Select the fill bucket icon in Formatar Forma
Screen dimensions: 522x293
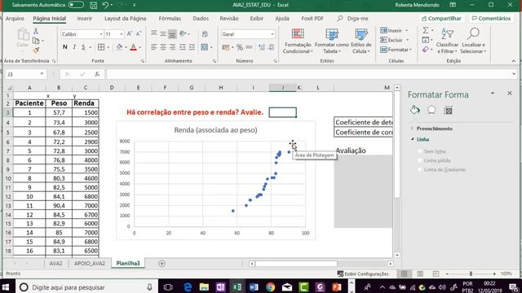[x=415, y=110]
